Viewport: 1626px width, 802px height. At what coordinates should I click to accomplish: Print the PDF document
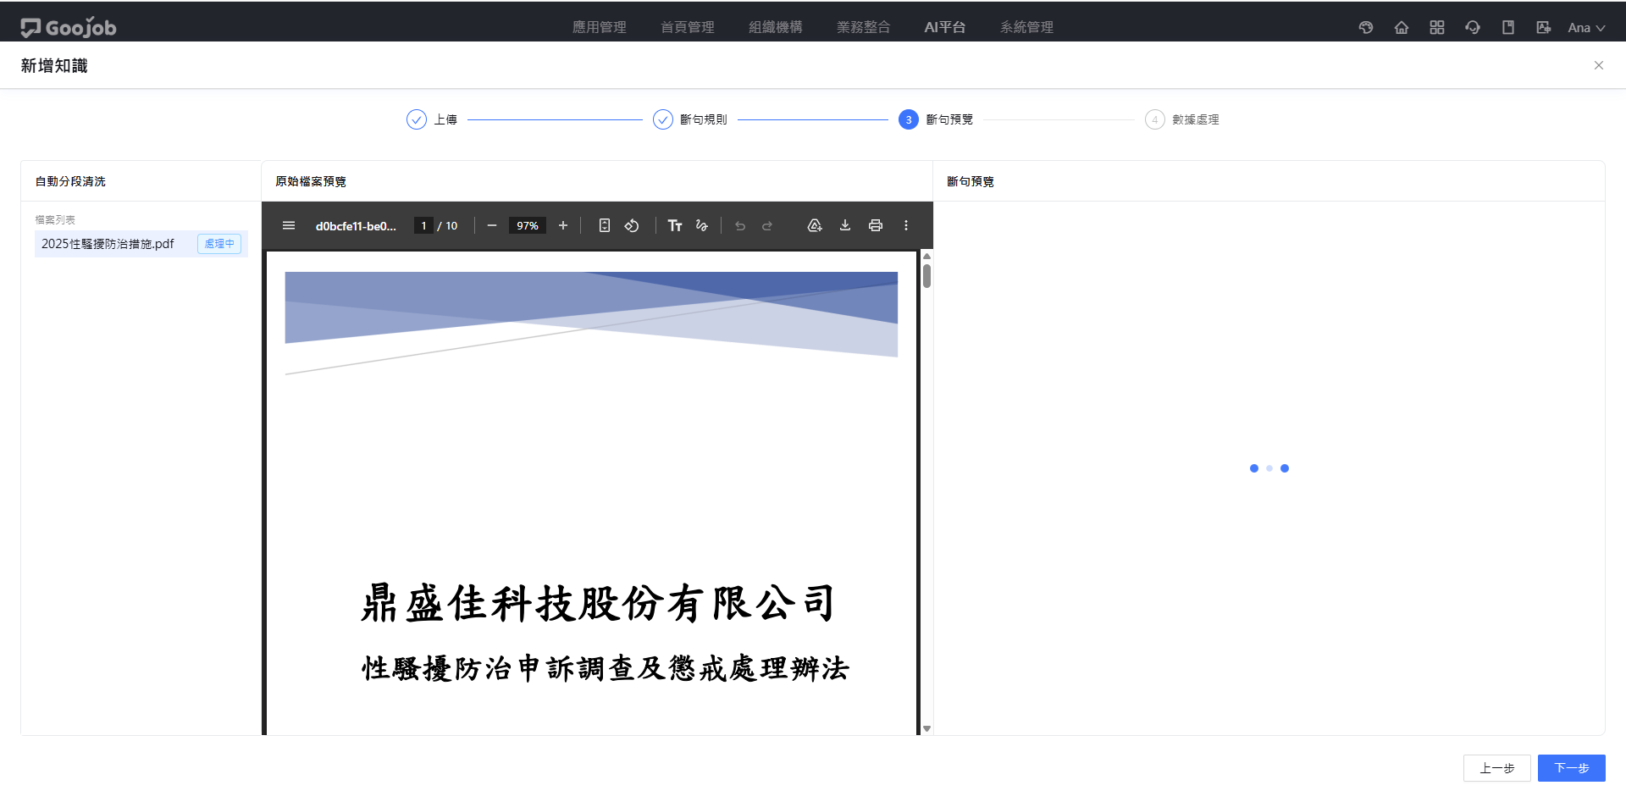[x=876, y=225]
